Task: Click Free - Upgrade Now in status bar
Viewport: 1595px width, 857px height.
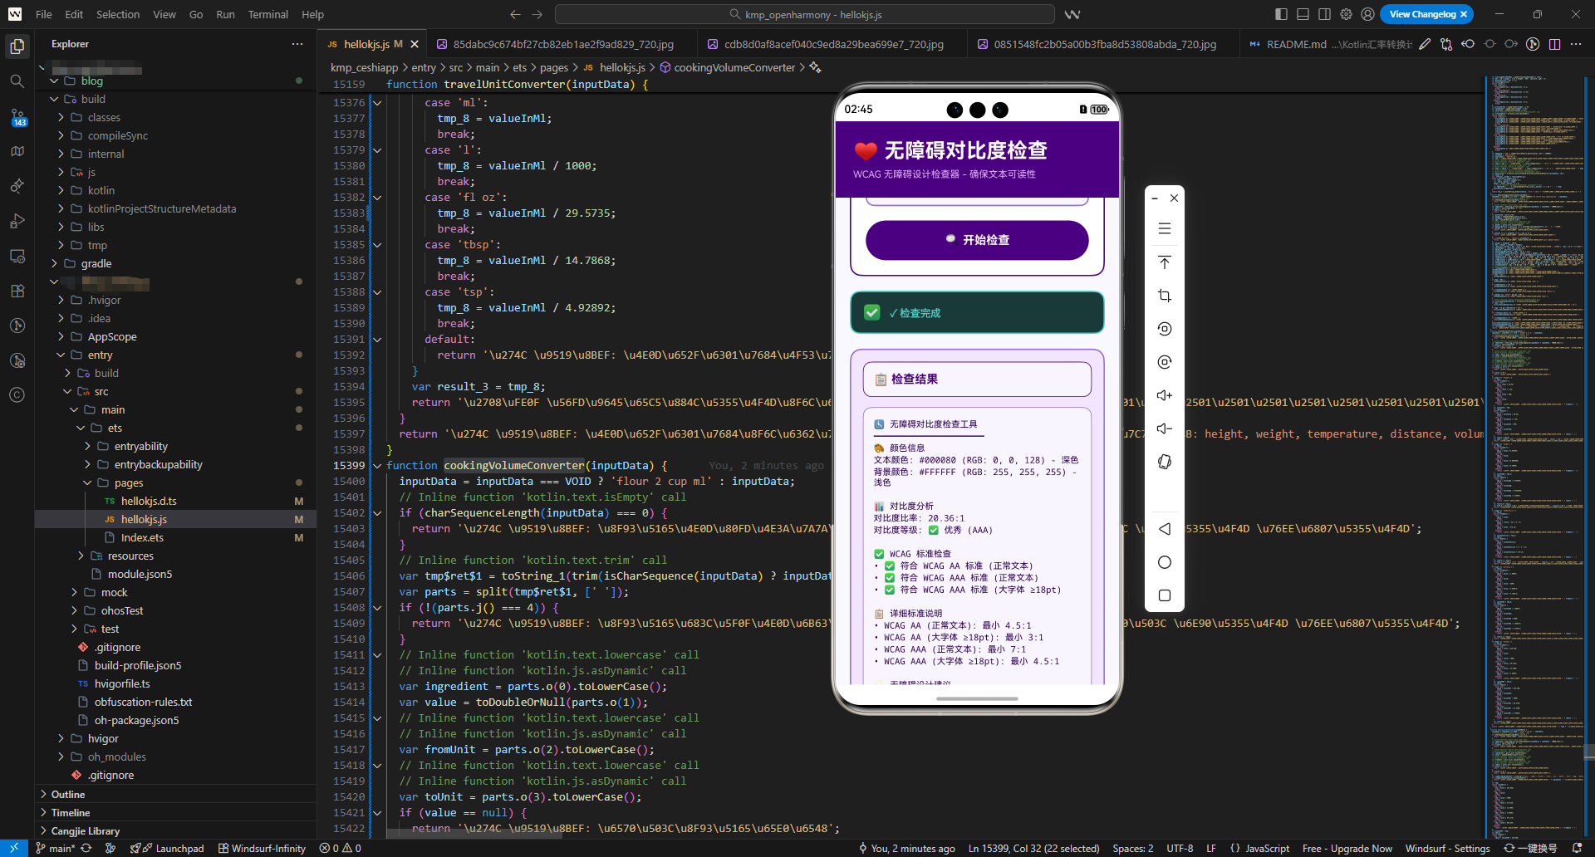Action: [x=1347, y=848]
